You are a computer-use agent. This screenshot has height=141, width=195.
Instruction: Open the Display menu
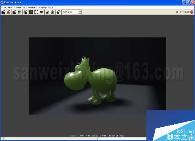42,8
